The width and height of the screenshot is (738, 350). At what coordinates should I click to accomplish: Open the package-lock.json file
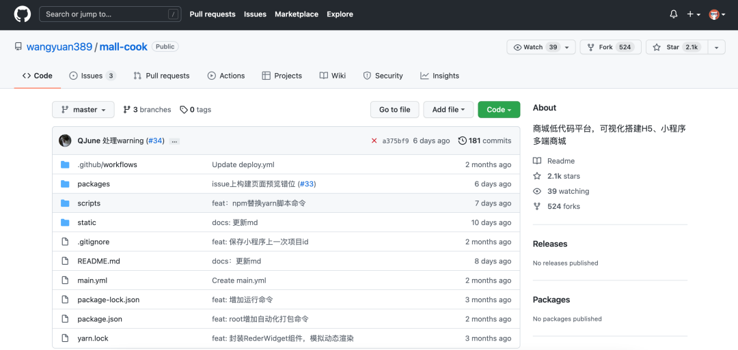tap(108, 300)
